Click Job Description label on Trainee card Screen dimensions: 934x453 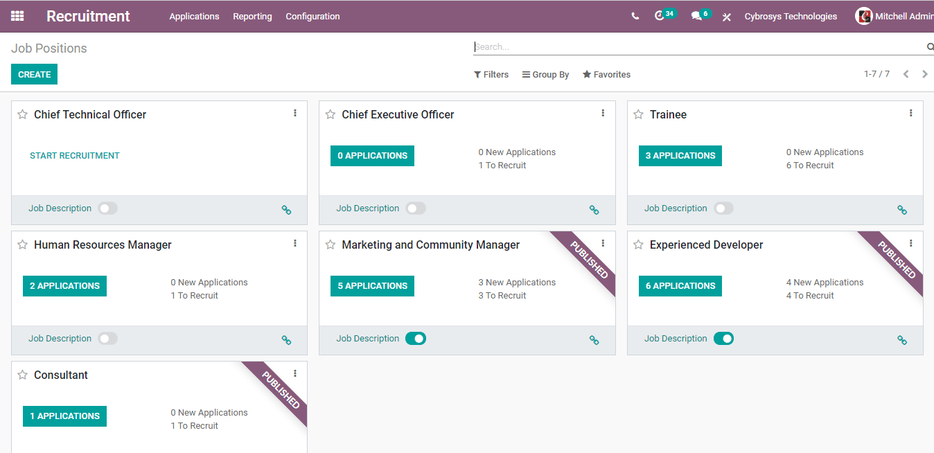click(676, 208)
